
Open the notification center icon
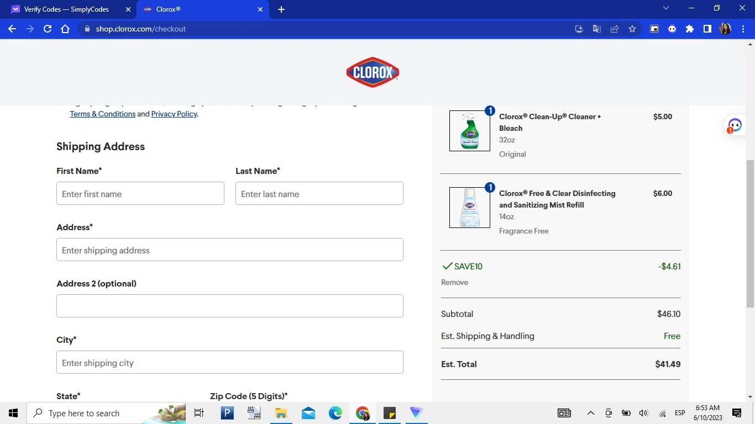[x=737, y=413]
